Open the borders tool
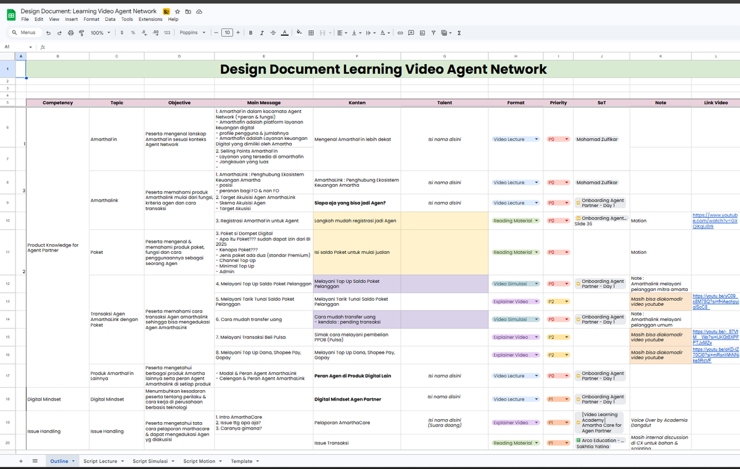 (x=311, y=33)
